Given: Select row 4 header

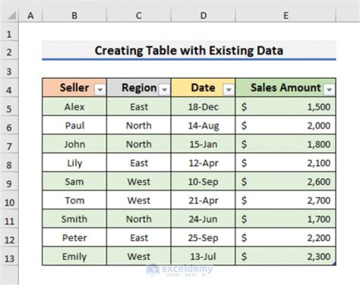Looking at the screenshot, I should pyautogui.click(x=9, y=90).
